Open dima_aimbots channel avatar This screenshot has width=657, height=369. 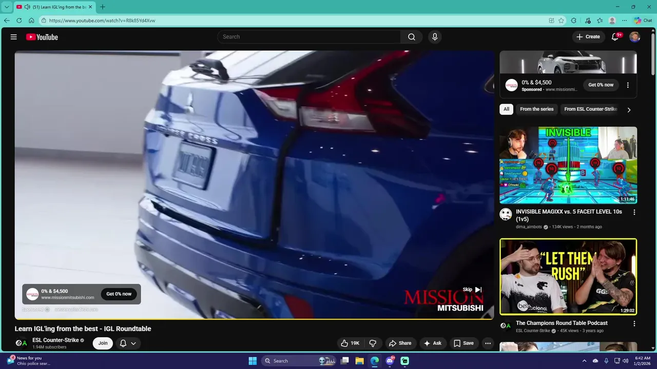pos(506,214)
